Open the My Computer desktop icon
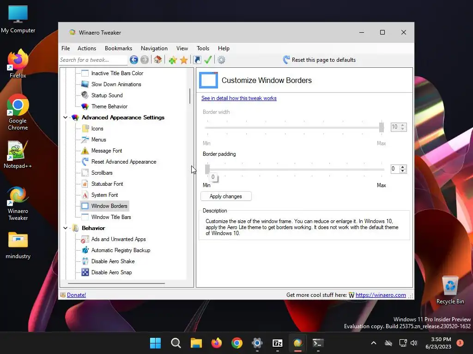The image size is (473, 354). tap(18, 19)
